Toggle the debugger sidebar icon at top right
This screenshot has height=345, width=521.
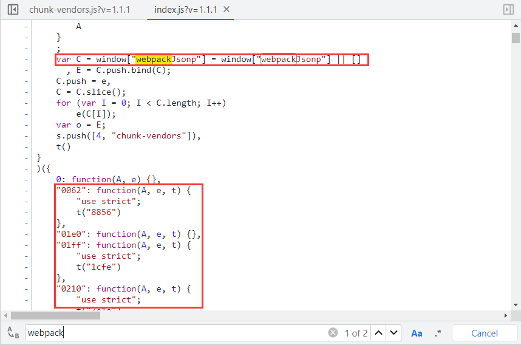click(x=508, y=10)
